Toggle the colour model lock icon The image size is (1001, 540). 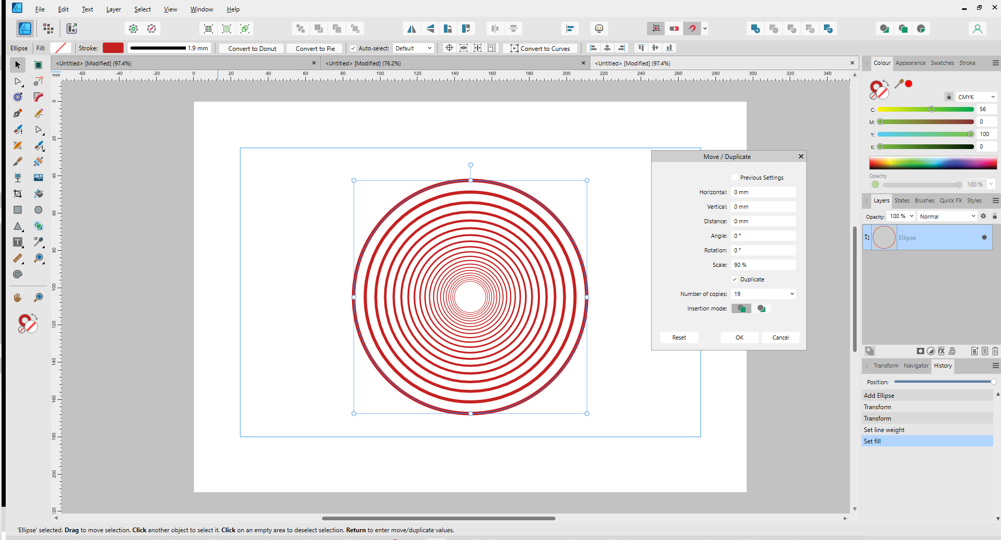coord(949,97)
